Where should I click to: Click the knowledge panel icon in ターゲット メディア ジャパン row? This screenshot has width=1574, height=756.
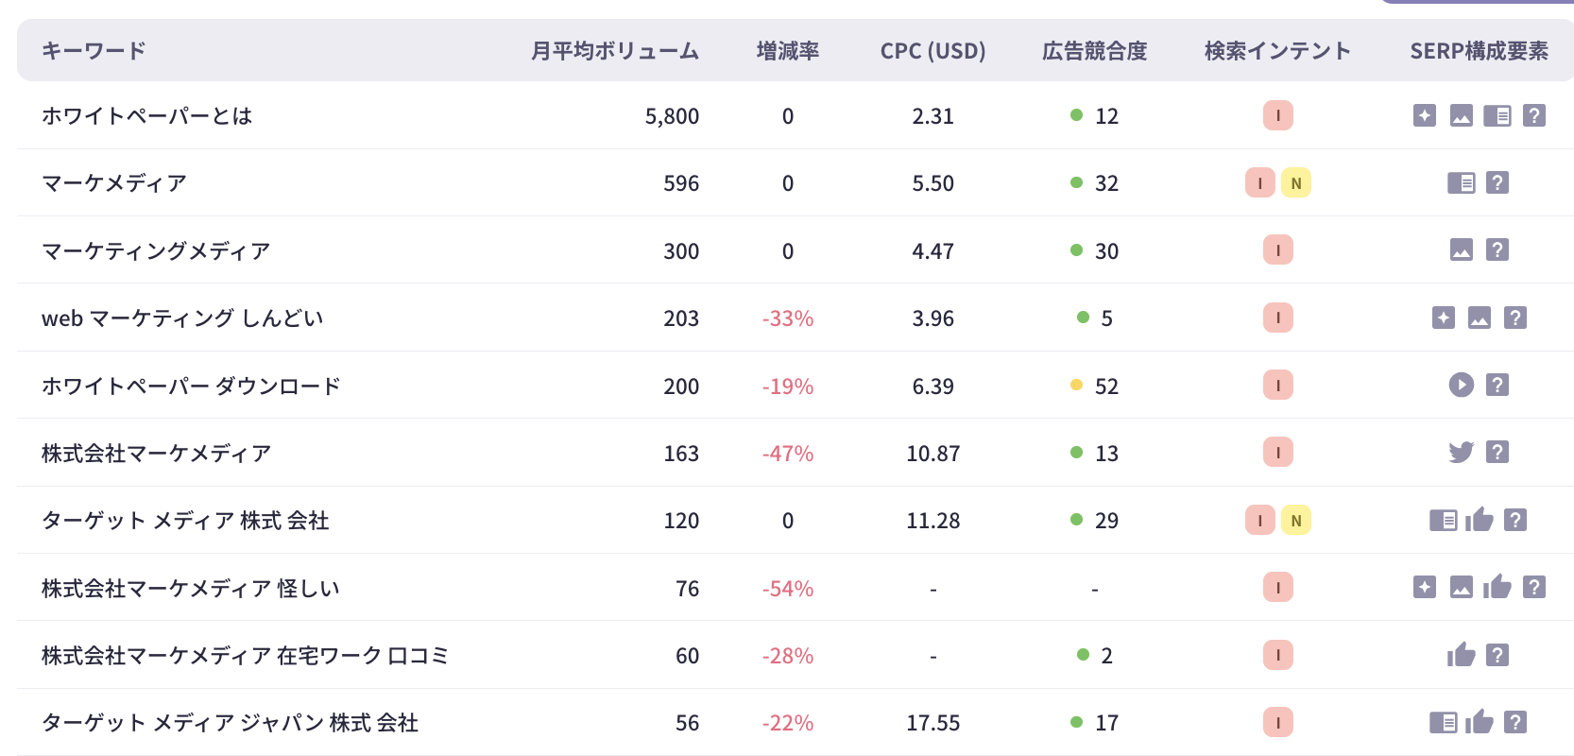tap(1443, 723)
